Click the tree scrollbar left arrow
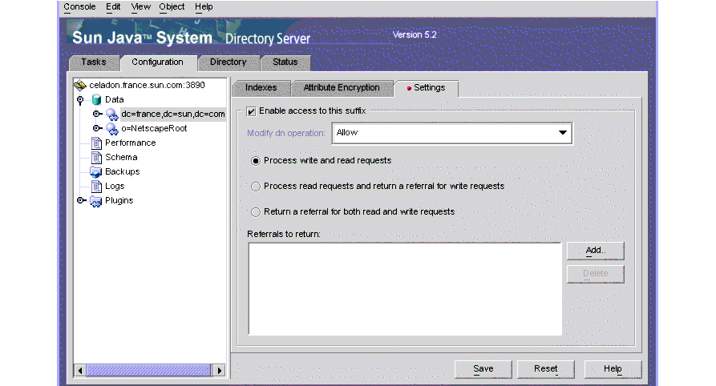 click(x=80, y=371)
